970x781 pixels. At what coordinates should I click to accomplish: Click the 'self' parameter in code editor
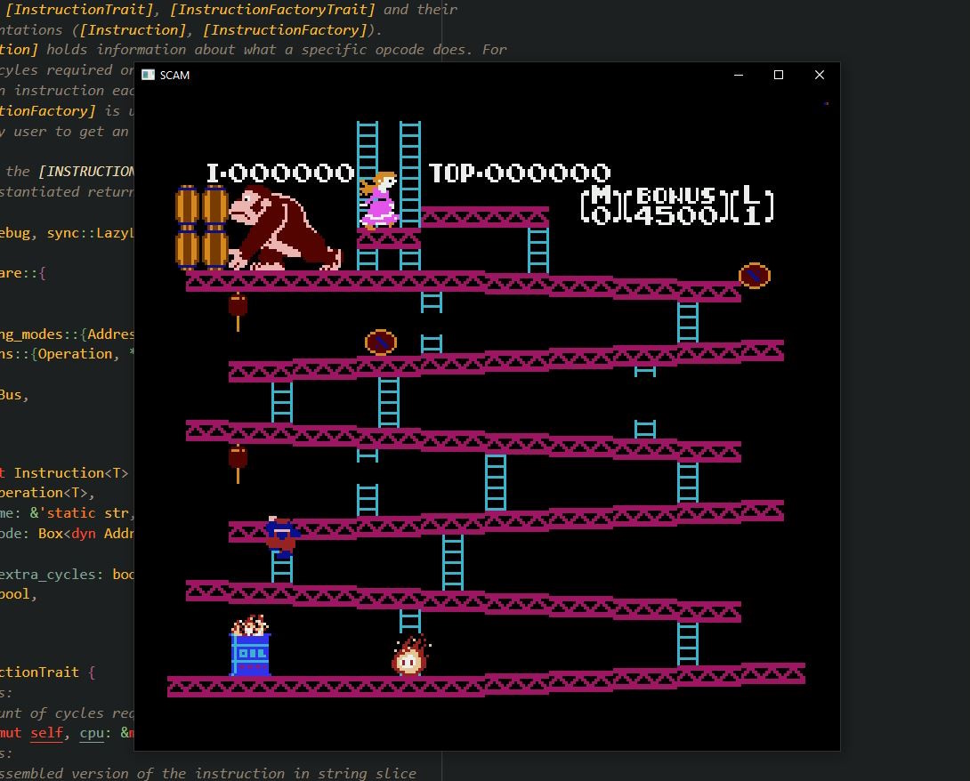pos(47,733)
